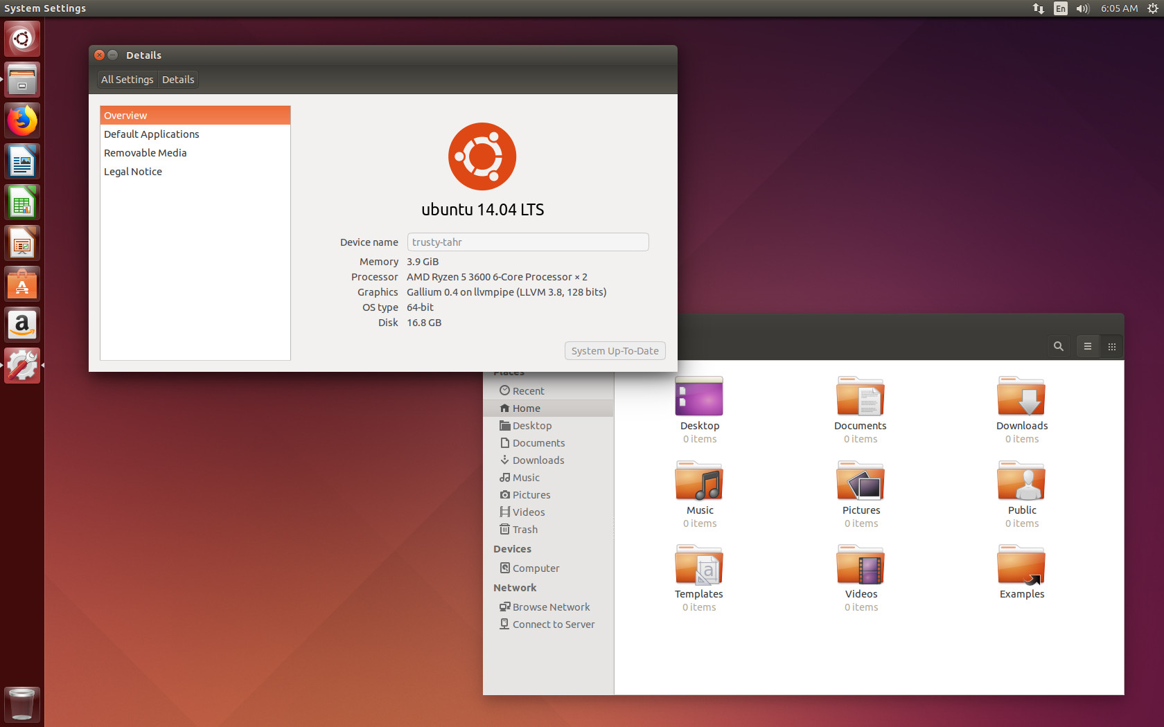The width and height of the screenshot is (1164, 727).
Task: Open the Trash in the launcher
Action: (x=22, y=704)
